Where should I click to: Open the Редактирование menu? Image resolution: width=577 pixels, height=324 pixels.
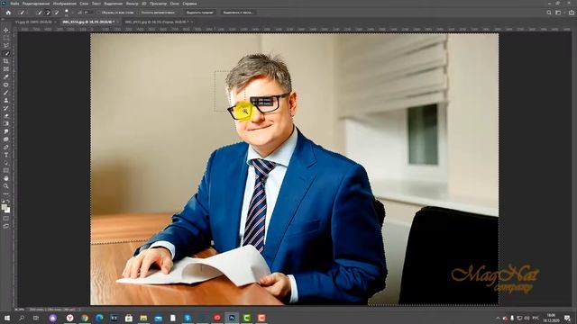[x=36, y=4]
